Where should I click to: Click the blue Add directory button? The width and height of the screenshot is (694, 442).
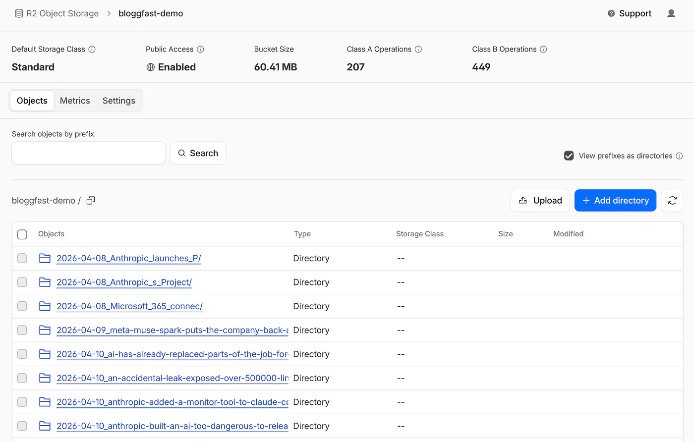click(x=615, y=200)
